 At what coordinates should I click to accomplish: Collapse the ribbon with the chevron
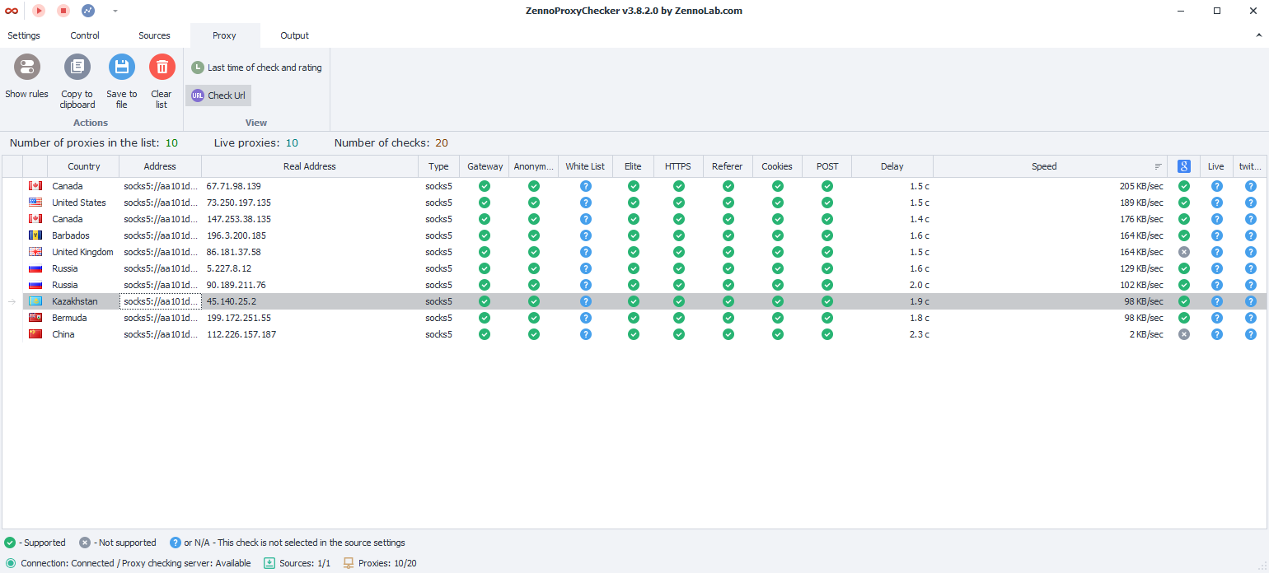(1258, 35)
